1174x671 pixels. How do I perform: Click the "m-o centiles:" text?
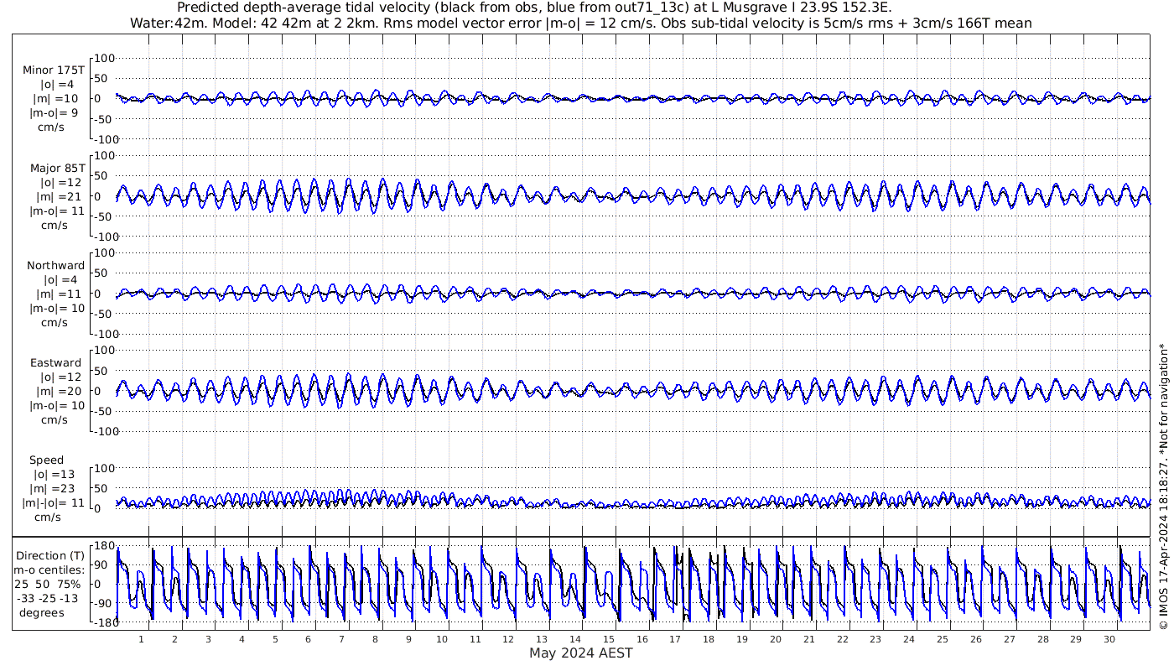[x=49, y=570]
